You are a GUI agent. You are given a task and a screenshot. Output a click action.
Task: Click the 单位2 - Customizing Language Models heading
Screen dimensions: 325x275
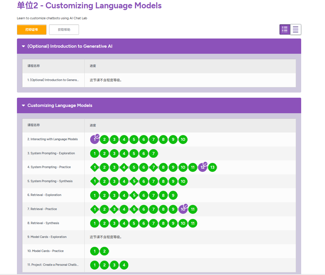(89, 5)
